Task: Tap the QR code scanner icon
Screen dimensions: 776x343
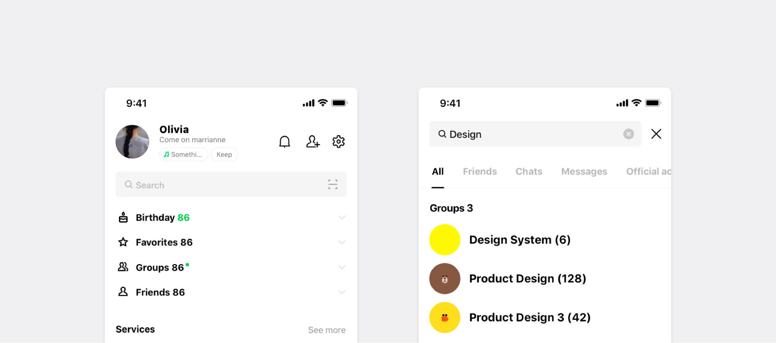Action: tap(332, 184)
